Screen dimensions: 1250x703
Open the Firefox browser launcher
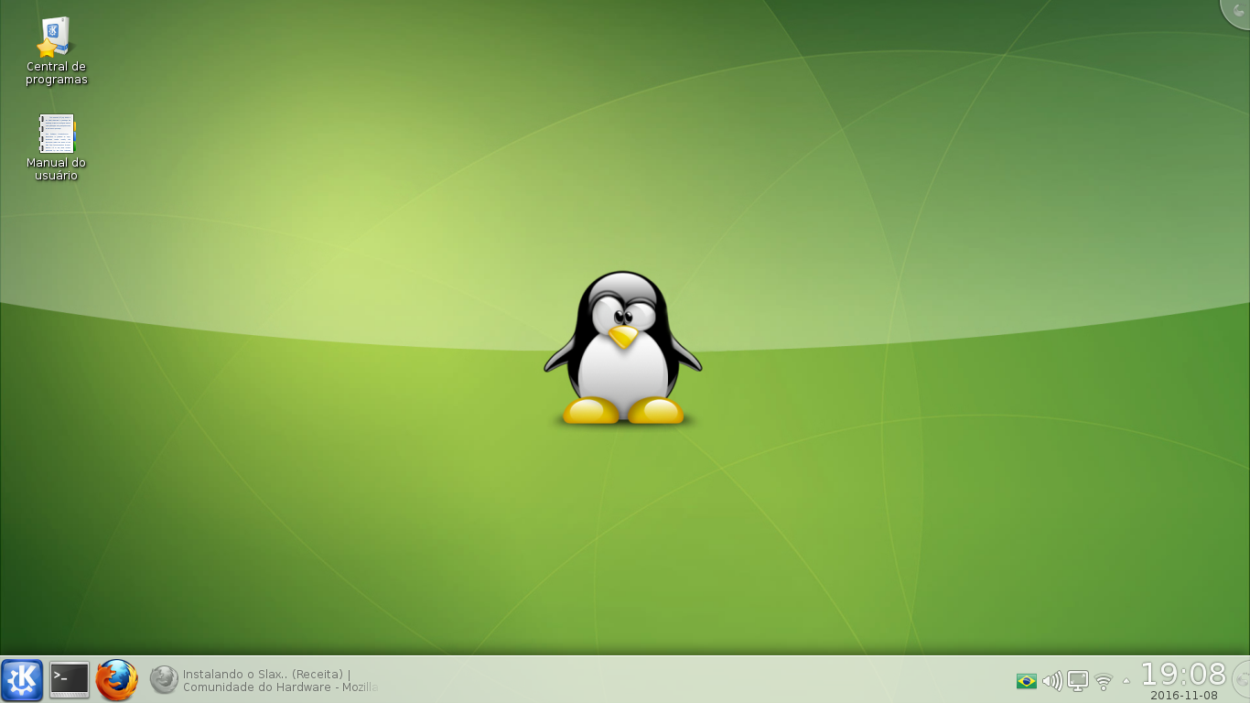(116, 680)
